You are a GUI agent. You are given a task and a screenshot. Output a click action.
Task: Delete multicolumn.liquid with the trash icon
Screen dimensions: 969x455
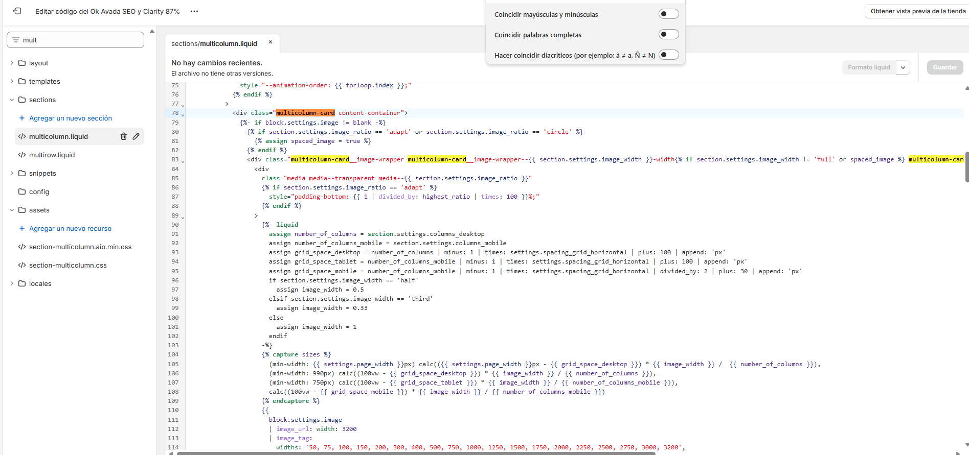tap(123, 136)
